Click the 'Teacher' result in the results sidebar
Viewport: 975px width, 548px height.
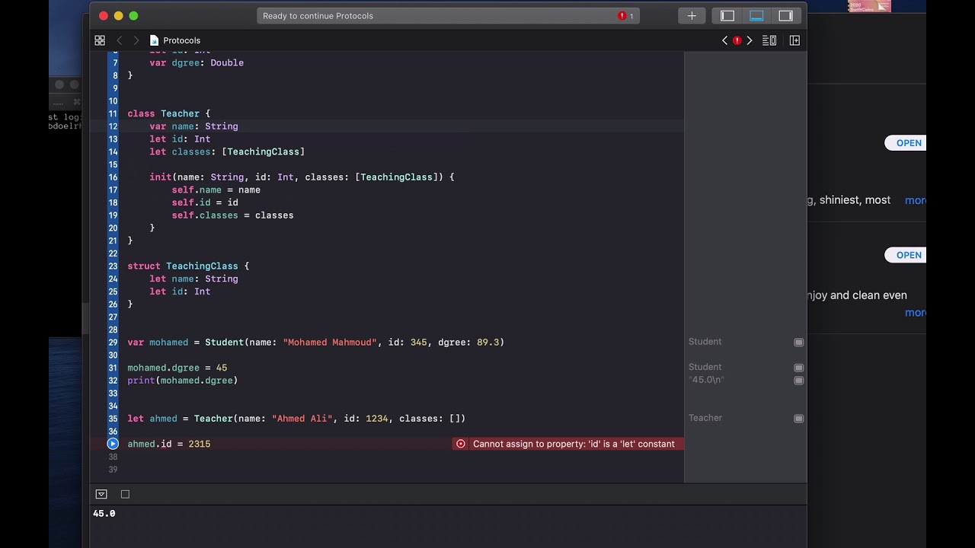pyautogui.click(x=705, y=418)
